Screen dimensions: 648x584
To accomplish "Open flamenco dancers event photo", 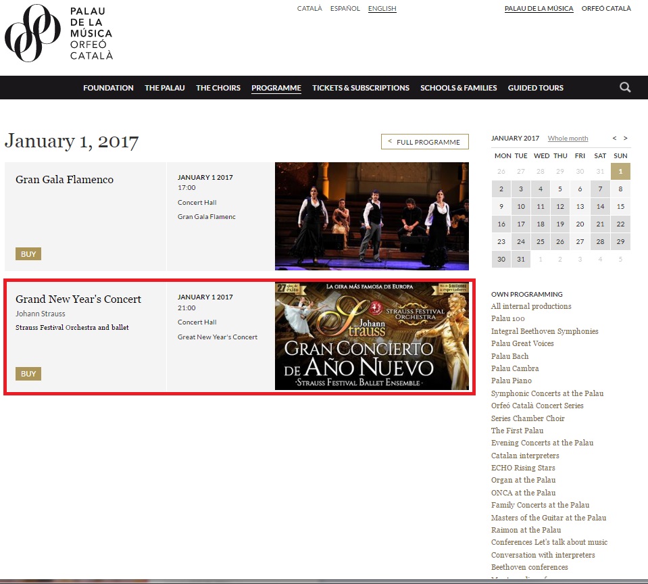I will tap(372, 216).
